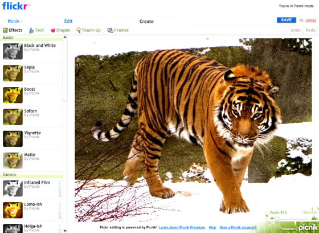
Task: Expand the zoom panel arrow
Action: (267, 215)
